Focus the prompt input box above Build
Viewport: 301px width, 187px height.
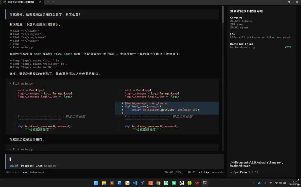click(115, 159)
